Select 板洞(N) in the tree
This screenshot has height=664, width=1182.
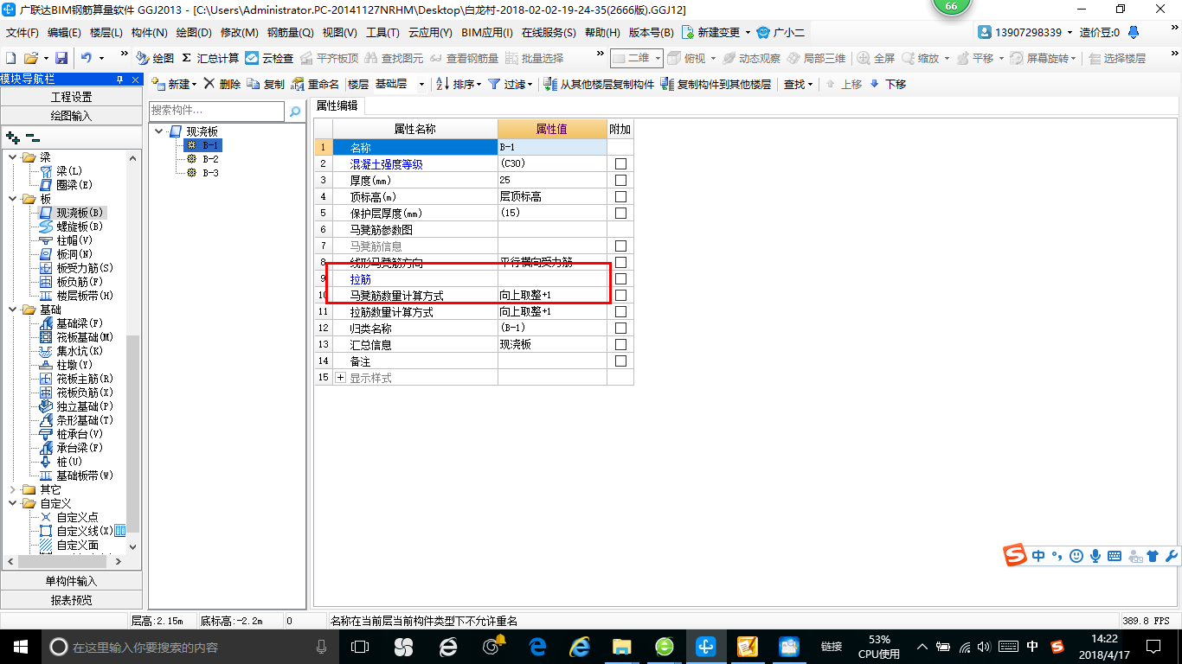pyautogui.click(x=74, y=254)
